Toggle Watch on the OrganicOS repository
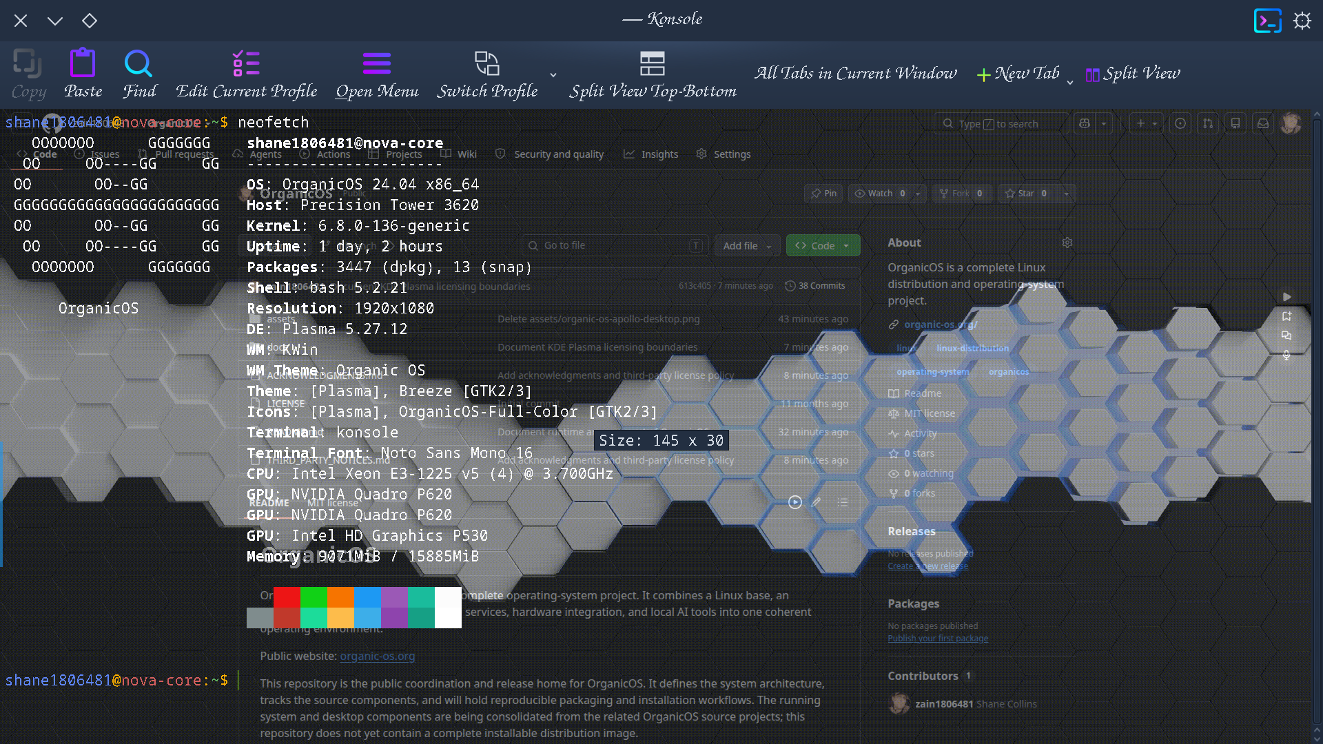The height and width of the screenshot is (744, 1323). (881, 194)
